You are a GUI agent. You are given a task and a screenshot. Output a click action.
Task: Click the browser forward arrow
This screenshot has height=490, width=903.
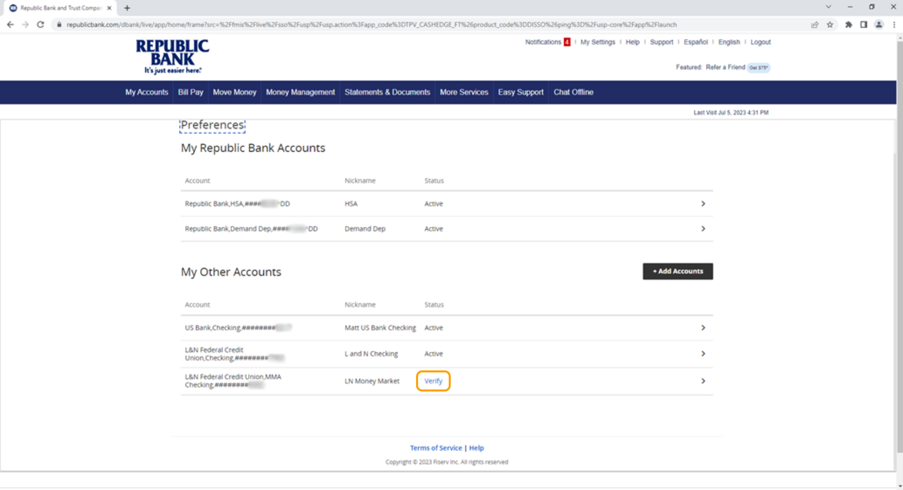[25, 24]
